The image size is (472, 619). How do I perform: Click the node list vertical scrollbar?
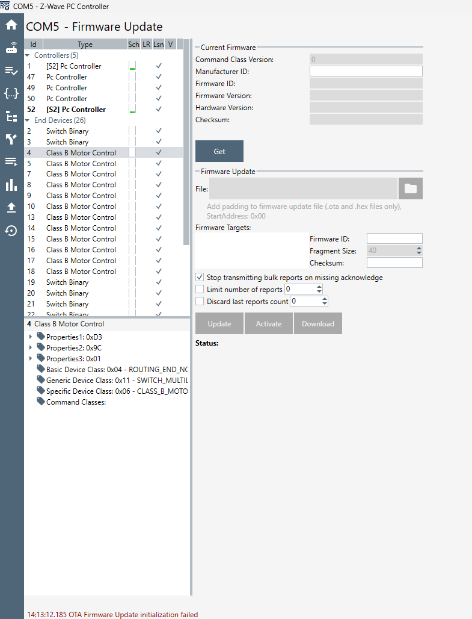pyautogui.click(x=186, y=142)
